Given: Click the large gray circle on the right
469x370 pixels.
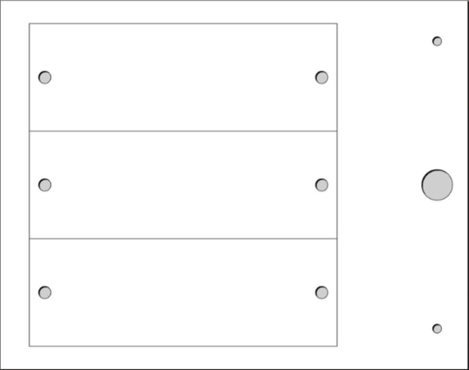Looking at the screenshot, I should point(437,185).
